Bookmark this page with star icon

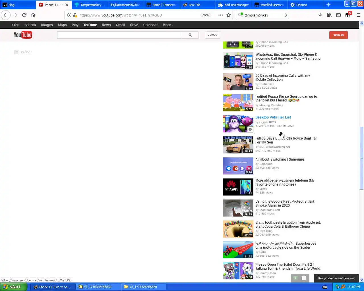(229, 15)
